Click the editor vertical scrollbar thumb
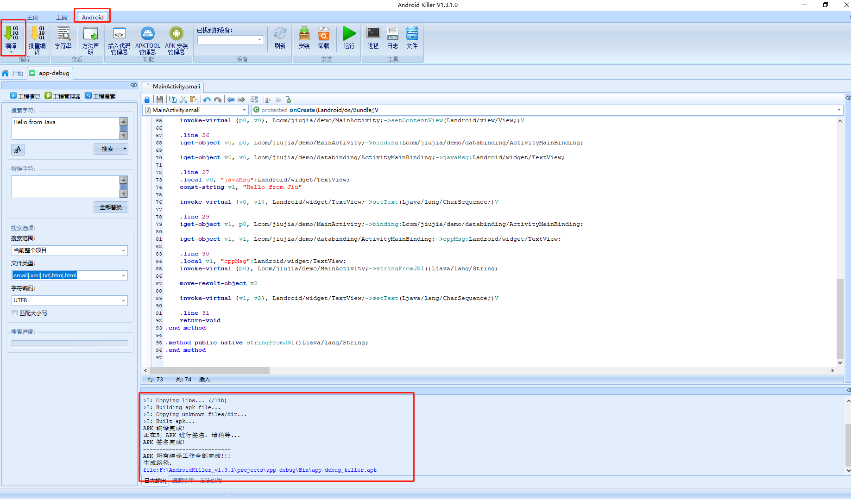This screenshot has width=851, height=499. [840, 319]
